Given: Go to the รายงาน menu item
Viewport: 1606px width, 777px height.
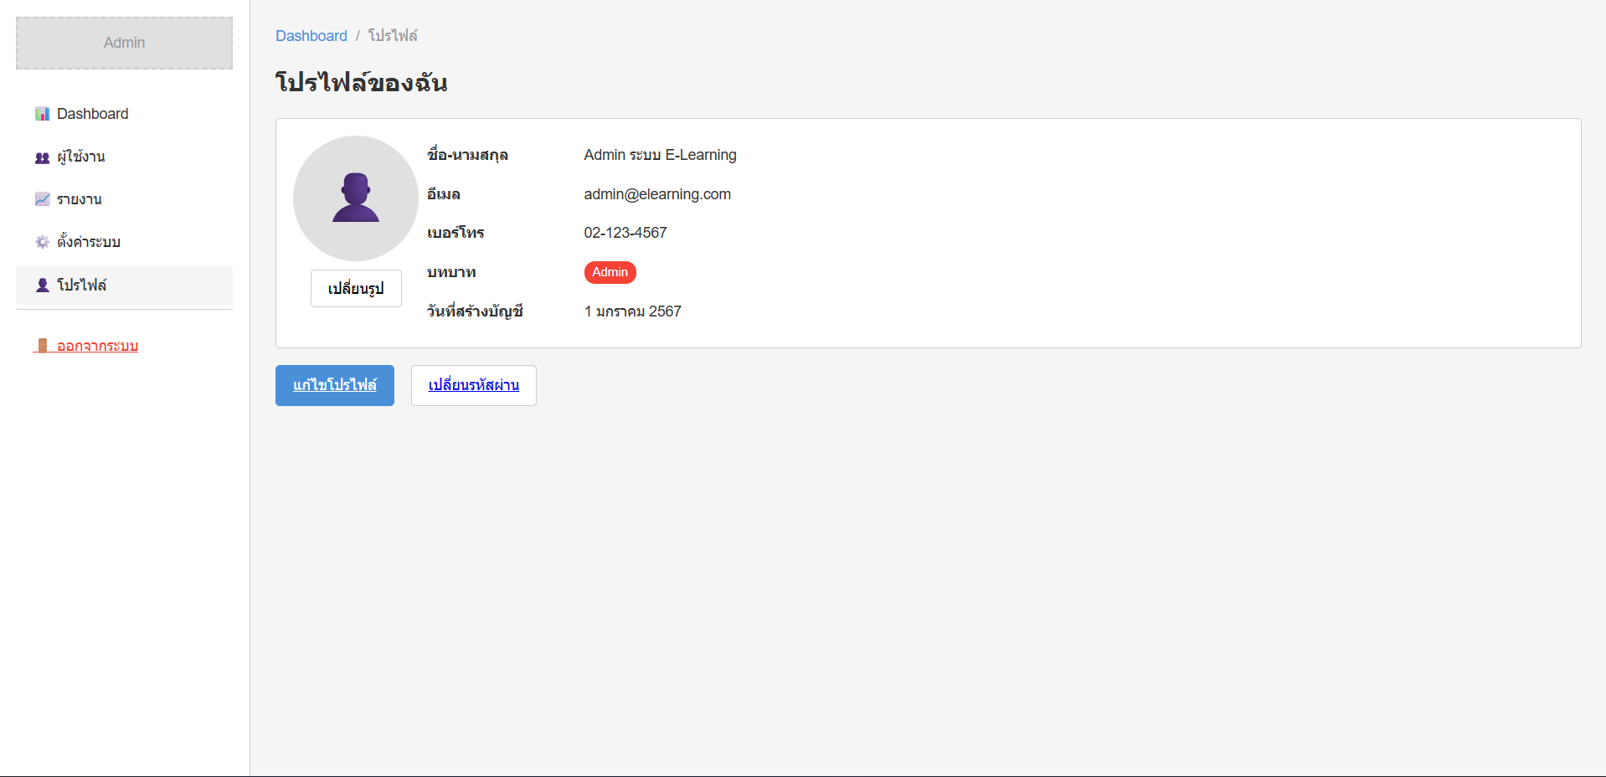Looking at the screenshot, I should 80,199.
